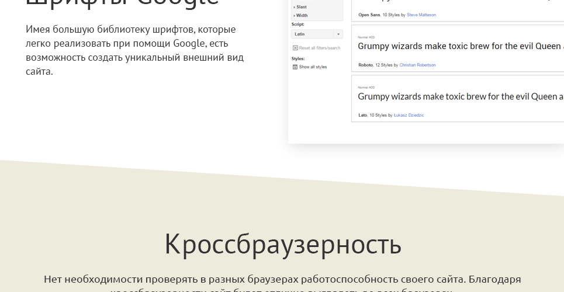Viewport: 564px width, 292px height.
Task: Click the Lato font name
Action: tap(362, 115)
